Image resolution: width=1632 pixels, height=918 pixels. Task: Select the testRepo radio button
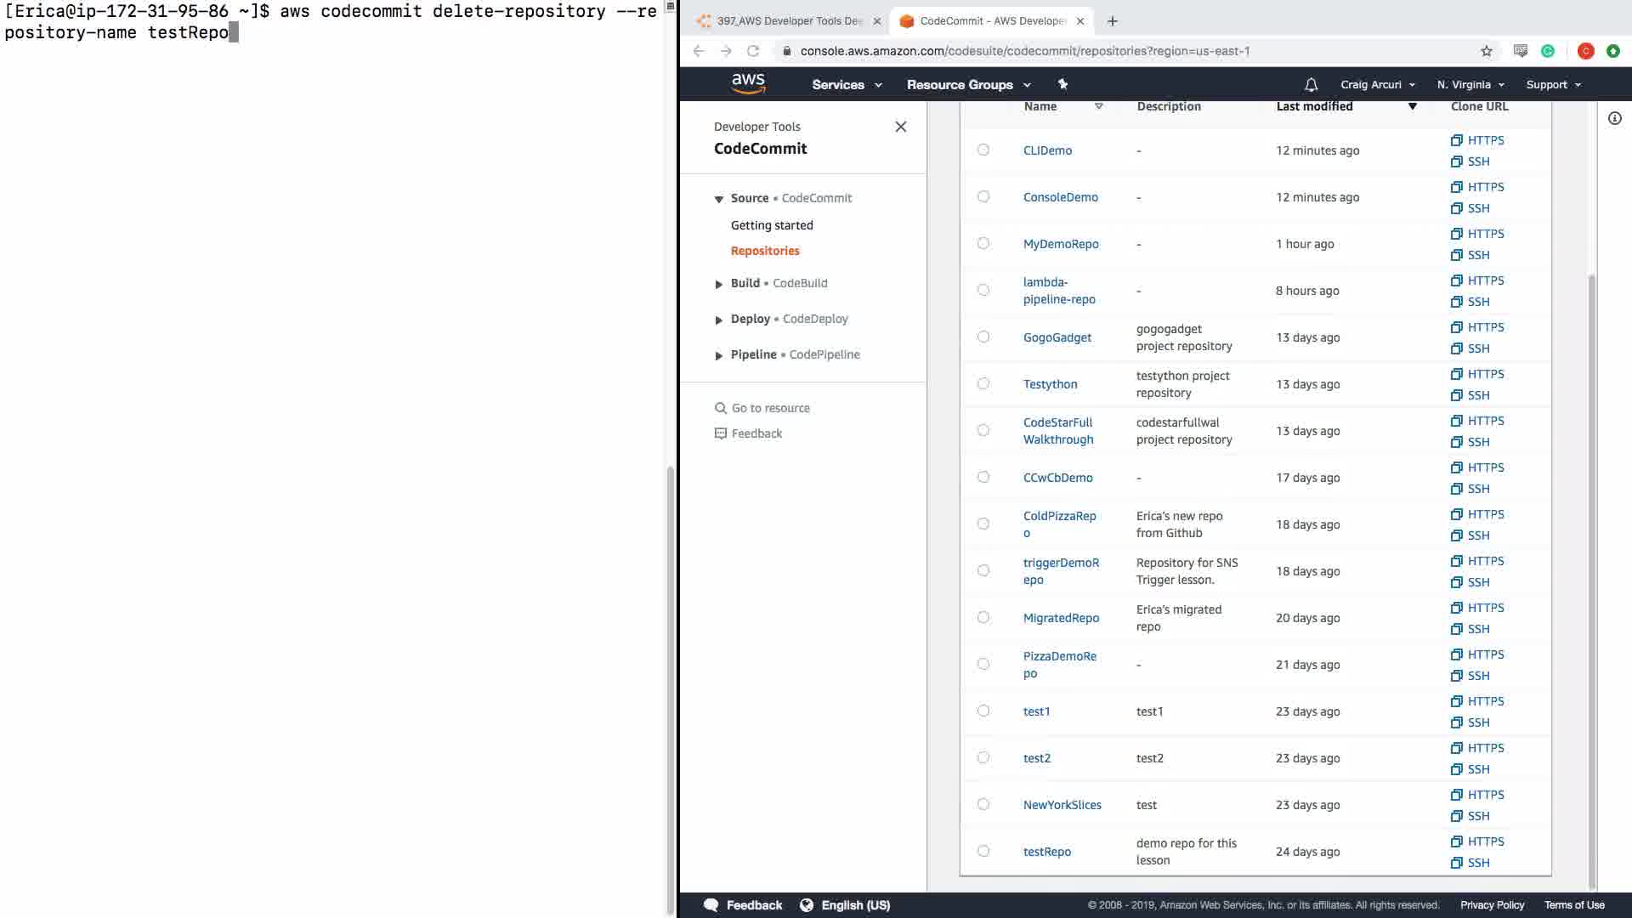pyautogui.click(x=983, y=851)
